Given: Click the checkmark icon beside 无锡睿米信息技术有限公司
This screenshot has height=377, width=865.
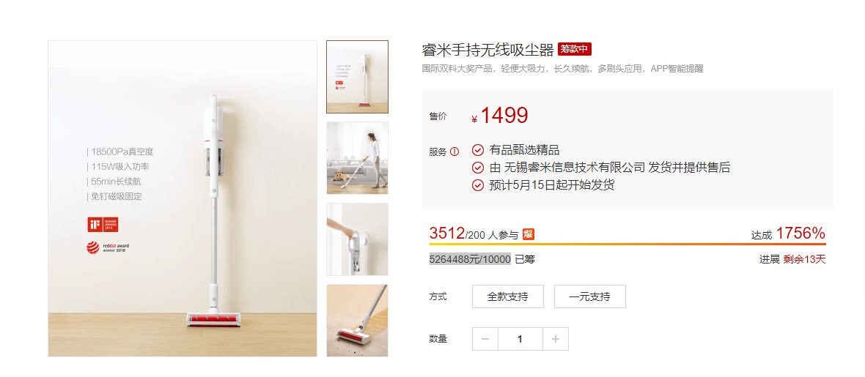Looking at the screenshot, I should coord(478,168).
